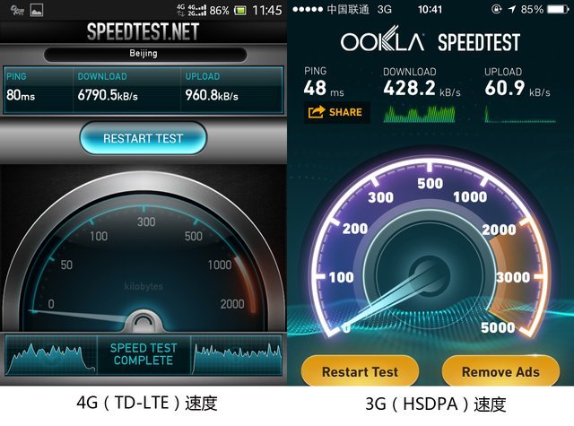Tap the SHARE arrow icon
The image size is (574, 426).
click(317, 112)
